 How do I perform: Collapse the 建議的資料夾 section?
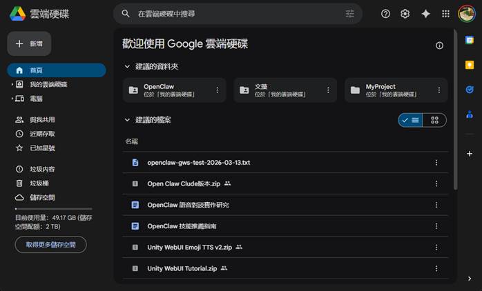126,66
